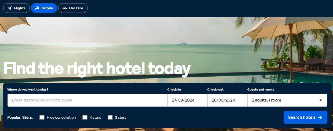Select the Hotels tab
The image size is (333, 131).
pyautogui.click(x=44, y=8)
